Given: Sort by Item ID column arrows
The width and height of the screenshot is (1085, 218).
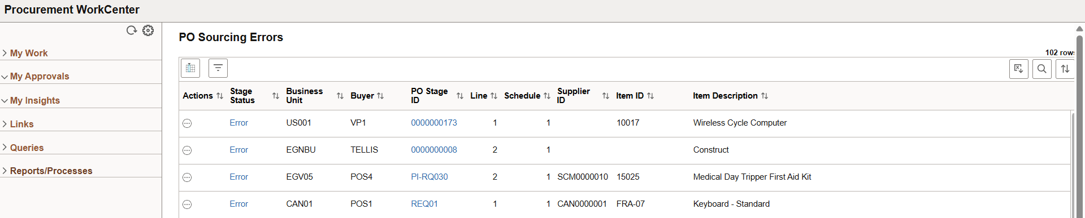Looking at the screenshot, I should click(650, 96).
